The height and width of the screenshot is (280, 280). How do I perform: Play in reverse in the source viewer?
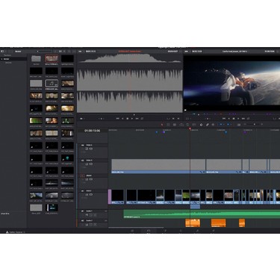(x=122, y=119)
